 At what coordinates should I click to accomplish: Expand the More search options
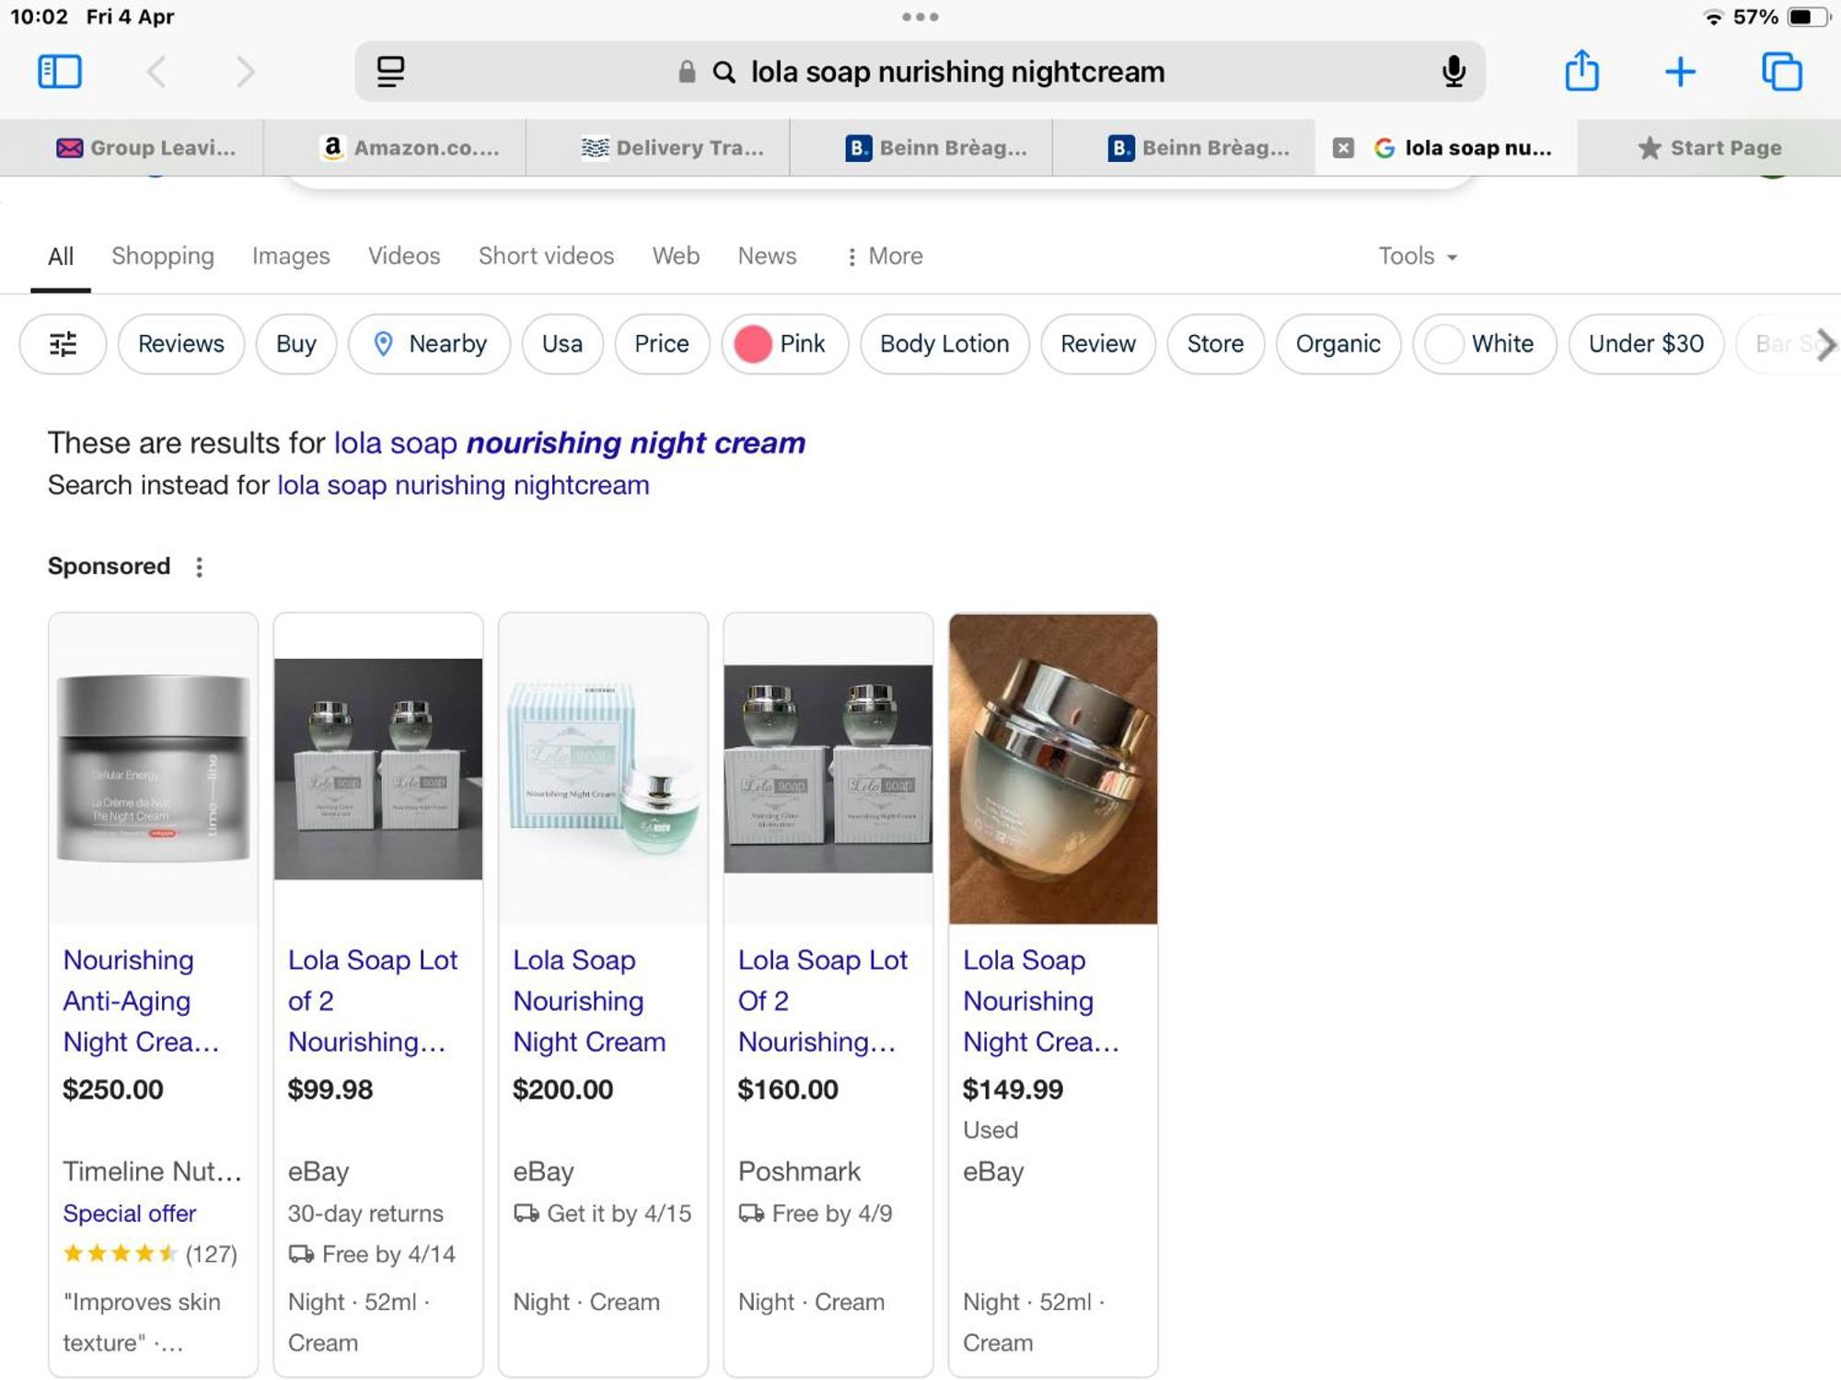pyautogui.click(x=885, y=256)
